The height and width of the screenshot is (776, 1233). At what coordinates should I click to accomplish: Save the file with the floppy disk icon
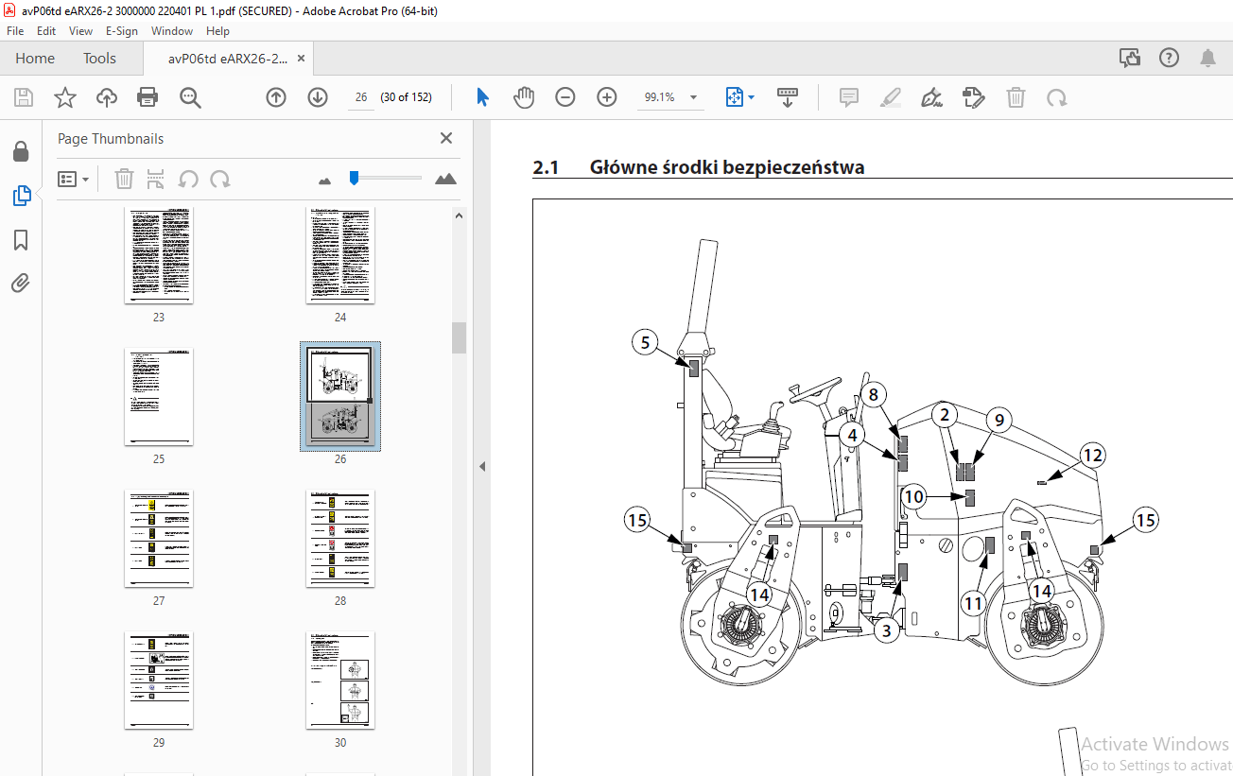pos(24,97)
